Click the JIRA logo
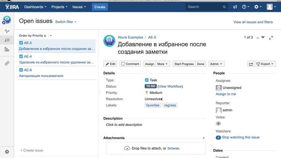 click(x=12, y=7)
